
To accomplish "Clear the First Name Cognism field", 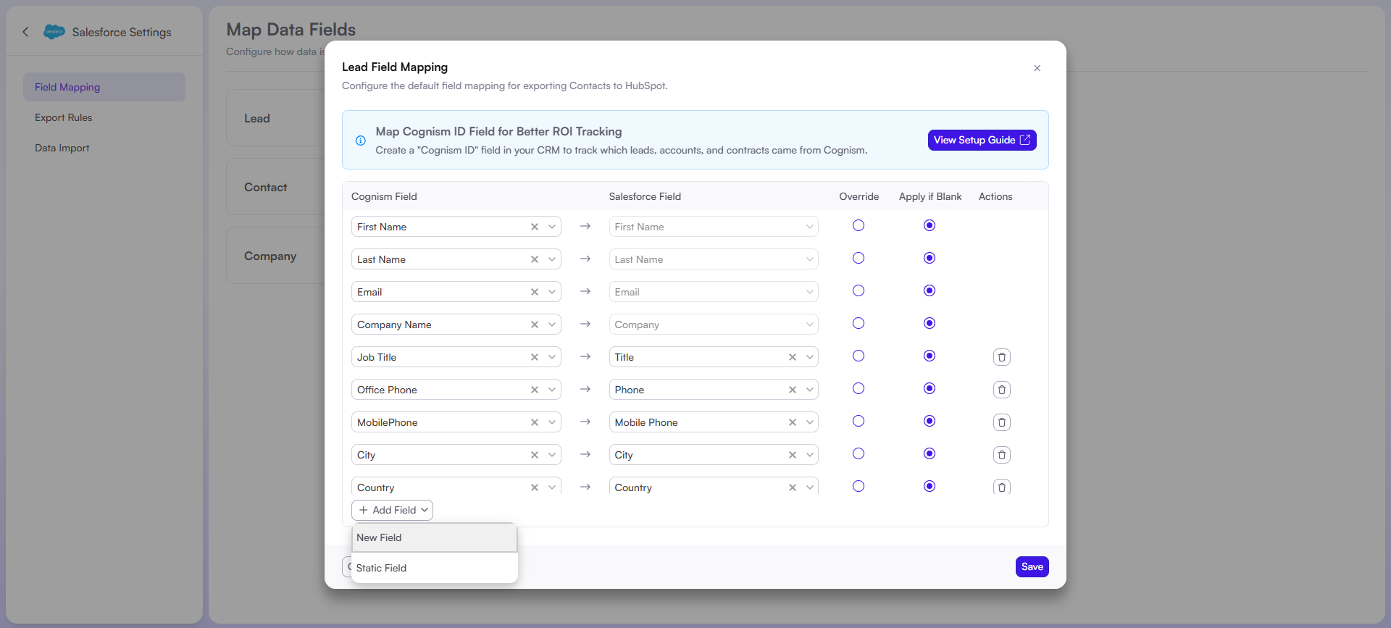I will pos(535,227).
